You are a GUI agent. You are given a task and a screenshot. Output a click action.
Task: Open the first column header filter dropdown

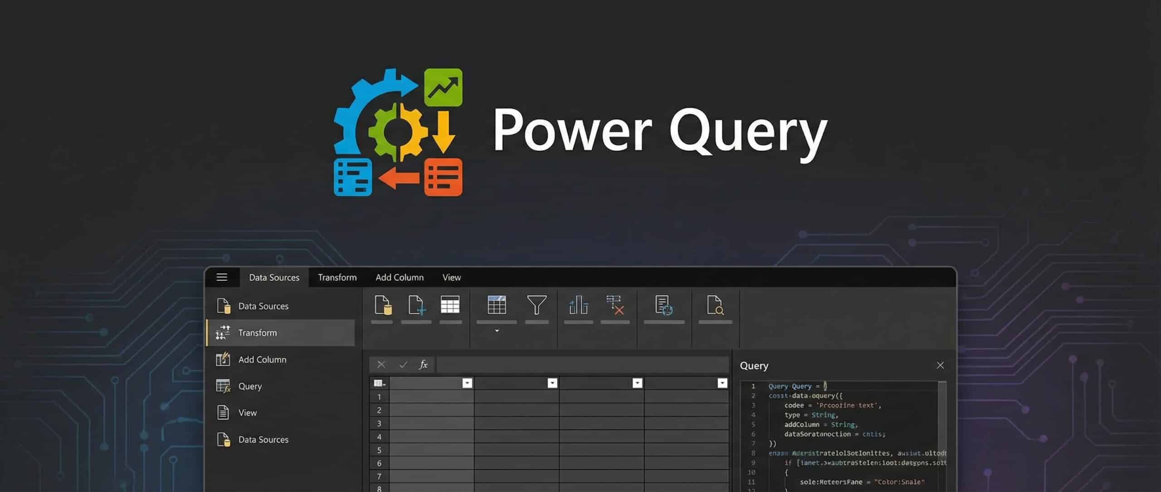coord(467,383)
